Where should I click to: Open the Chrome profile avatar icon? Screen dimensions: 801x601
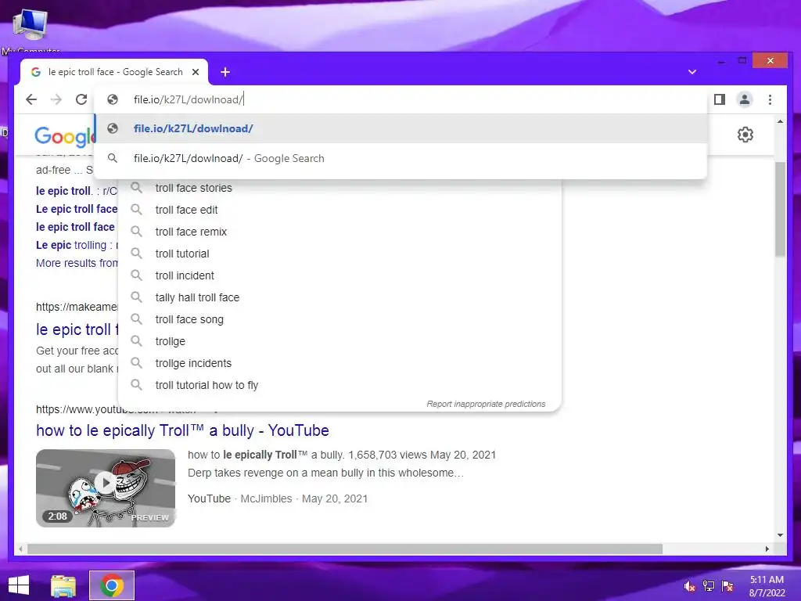tap(745, 99)
